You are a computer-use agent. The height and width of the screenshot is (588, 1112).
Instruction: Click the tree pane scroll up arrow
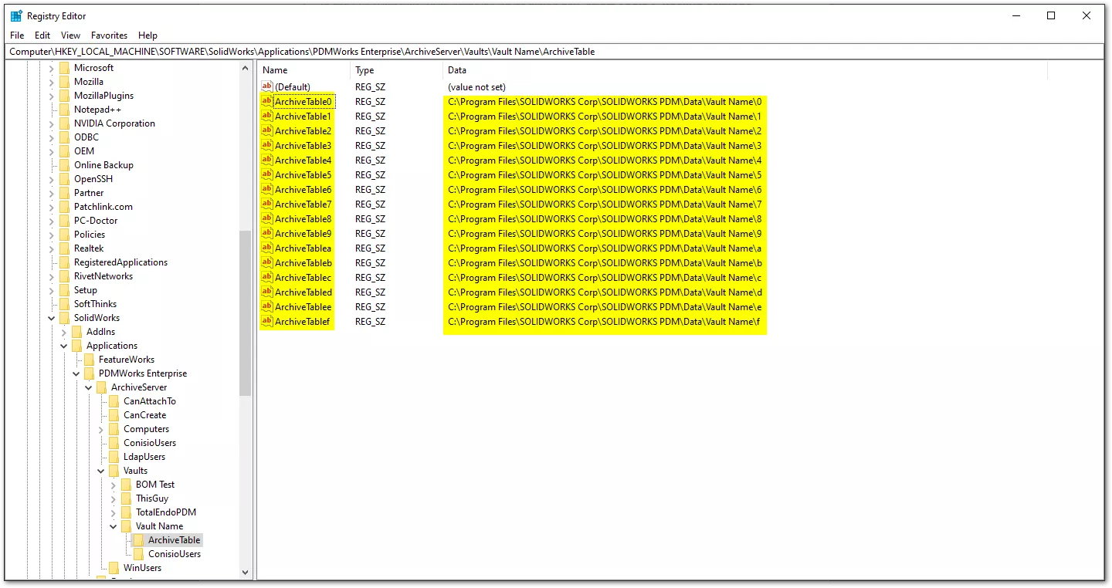tap(246, 68)
